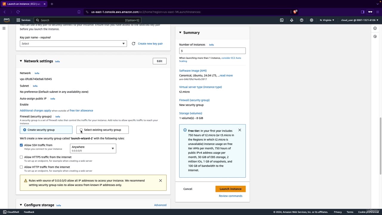
Task: Open the Services grid menu
Action: (18, 20)
